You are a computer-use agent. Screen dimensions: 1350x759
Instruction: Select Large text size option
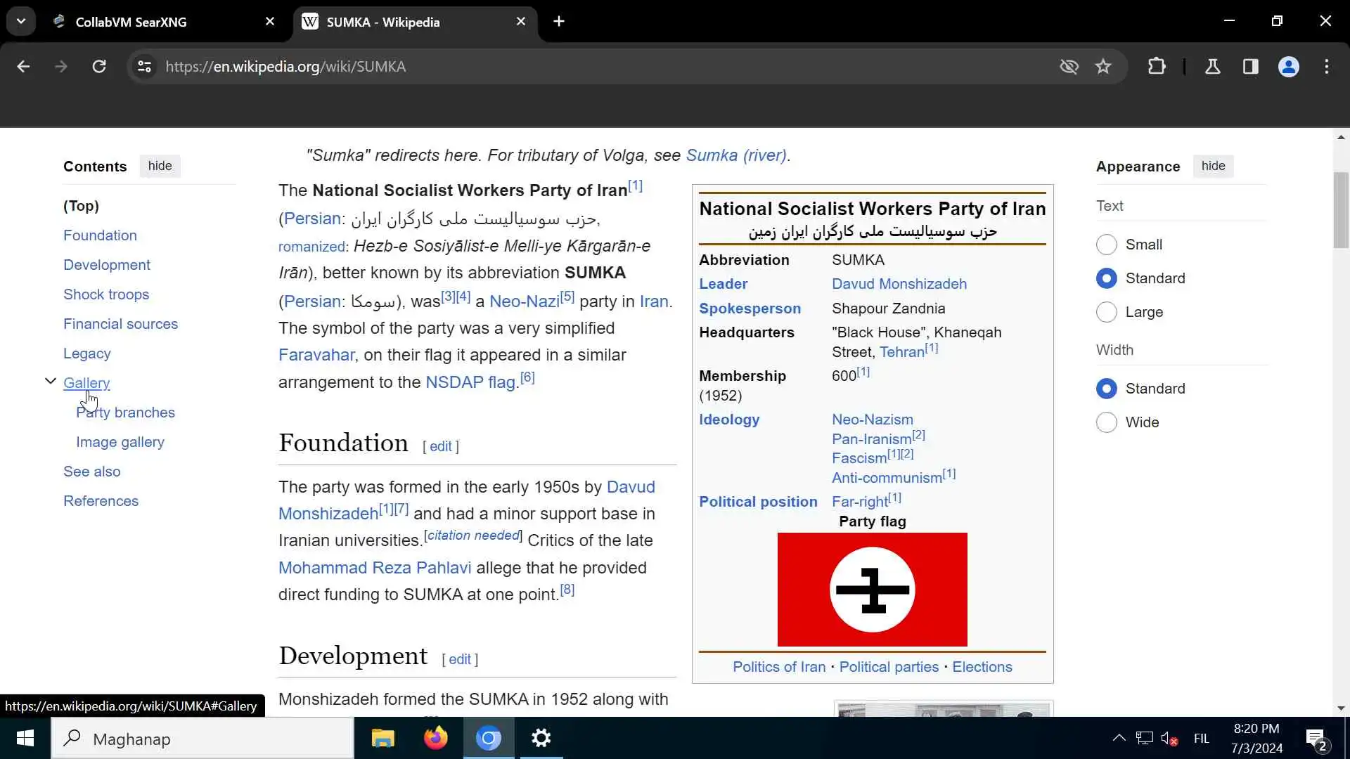(x=1106, y=312)
